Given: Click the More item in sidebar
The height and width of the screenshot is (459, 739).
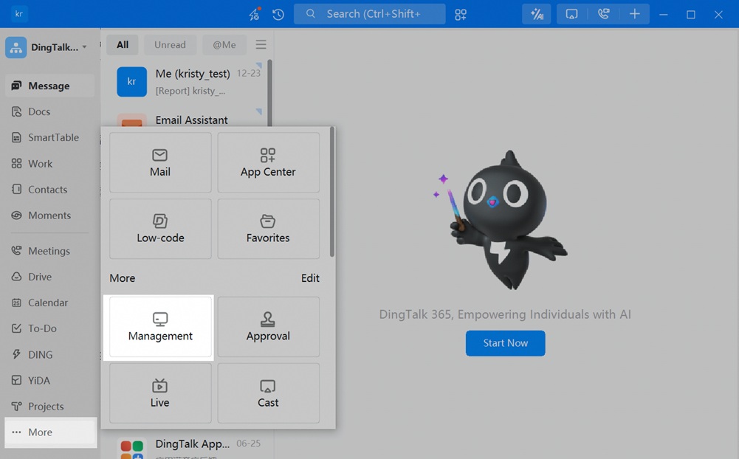Looking at the screenshot, I should click(x=50, y=432).
